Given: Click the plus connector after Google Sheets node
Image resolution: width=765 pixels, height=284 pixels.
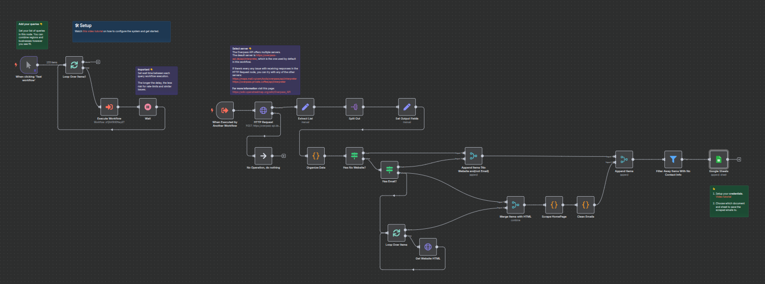Looking at the screenshot, I should pos(738,159).
